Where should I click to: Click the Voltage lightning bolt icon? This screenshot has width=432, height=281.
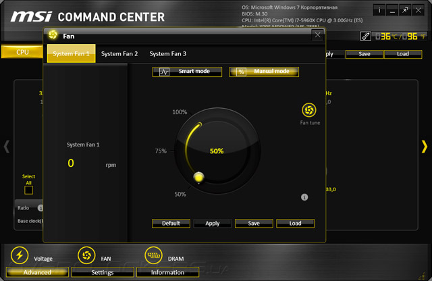coord(20,255)
